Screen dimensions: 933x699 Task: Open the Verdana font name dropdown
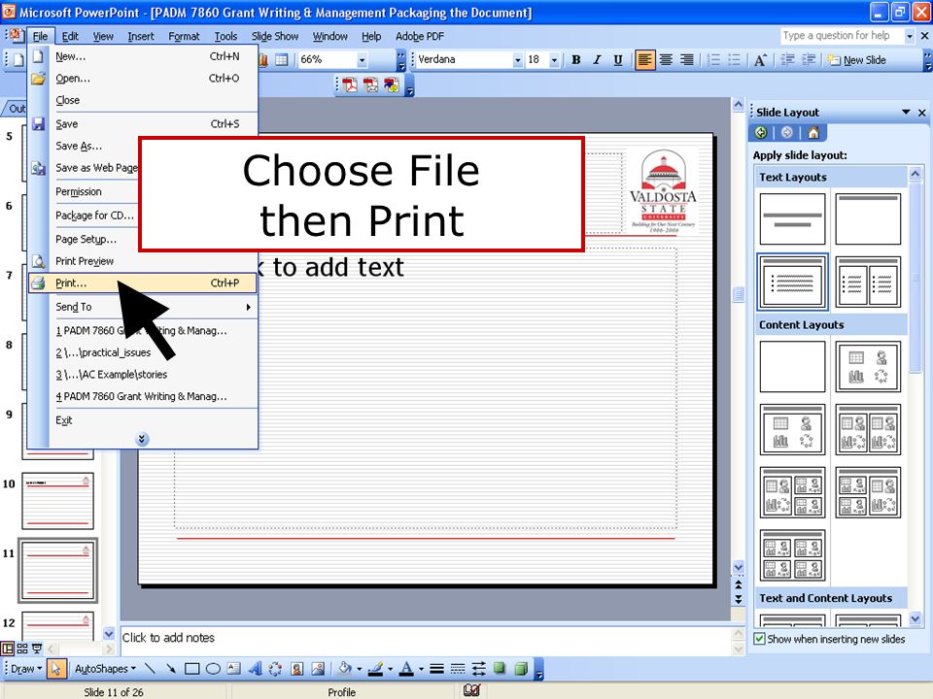click(517, 59)
